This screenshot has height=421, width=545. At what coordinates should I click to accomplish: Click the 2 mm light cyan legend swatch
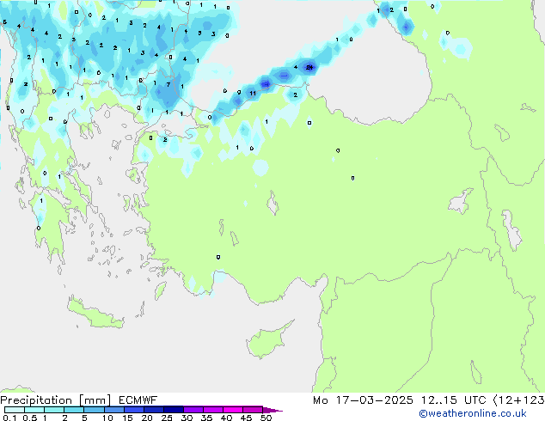click(74, 410)
